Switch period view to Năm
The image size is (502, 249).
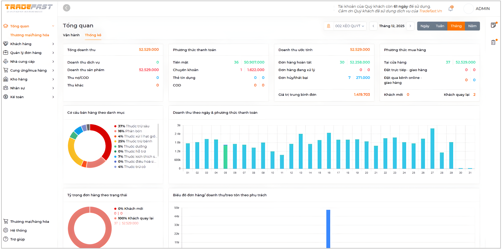tap(472, 26)
